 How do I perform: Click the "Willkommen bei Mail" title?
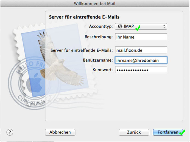click(x=95, y=4)
